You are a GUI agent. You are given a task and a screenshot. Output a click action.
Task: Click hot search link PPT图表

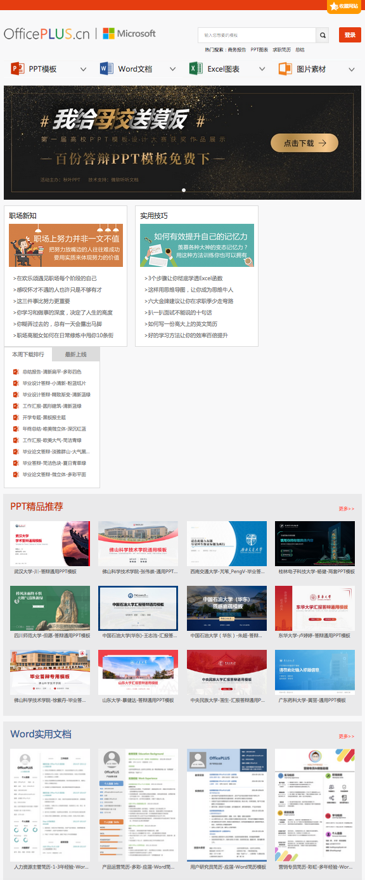point(259,49)
